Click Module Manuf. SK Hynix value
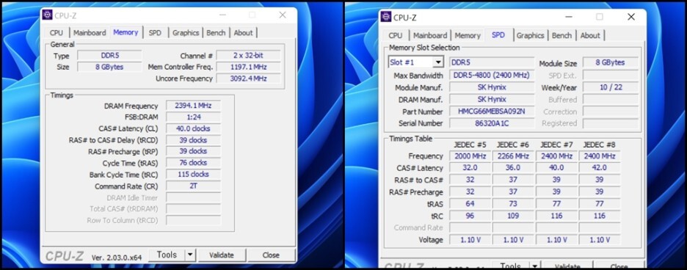This screenshot has height=270, width=687. pyautogui.click(x=492, y=87)
